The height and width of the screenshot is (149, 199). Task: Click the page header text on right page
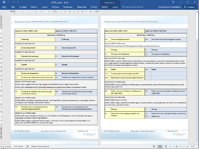pyautogui.click(x=131, y=21)
